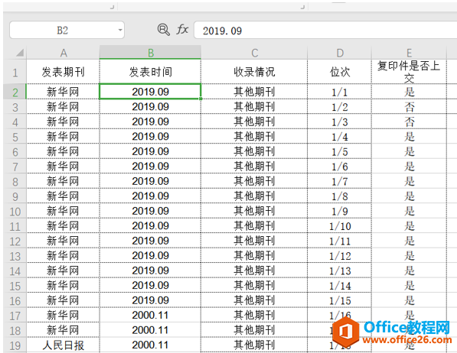
Task: Select row 5 header
Action: tap(15, 137)
